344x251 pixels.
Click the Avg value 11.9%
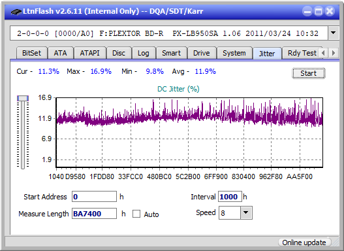(206, 71)
